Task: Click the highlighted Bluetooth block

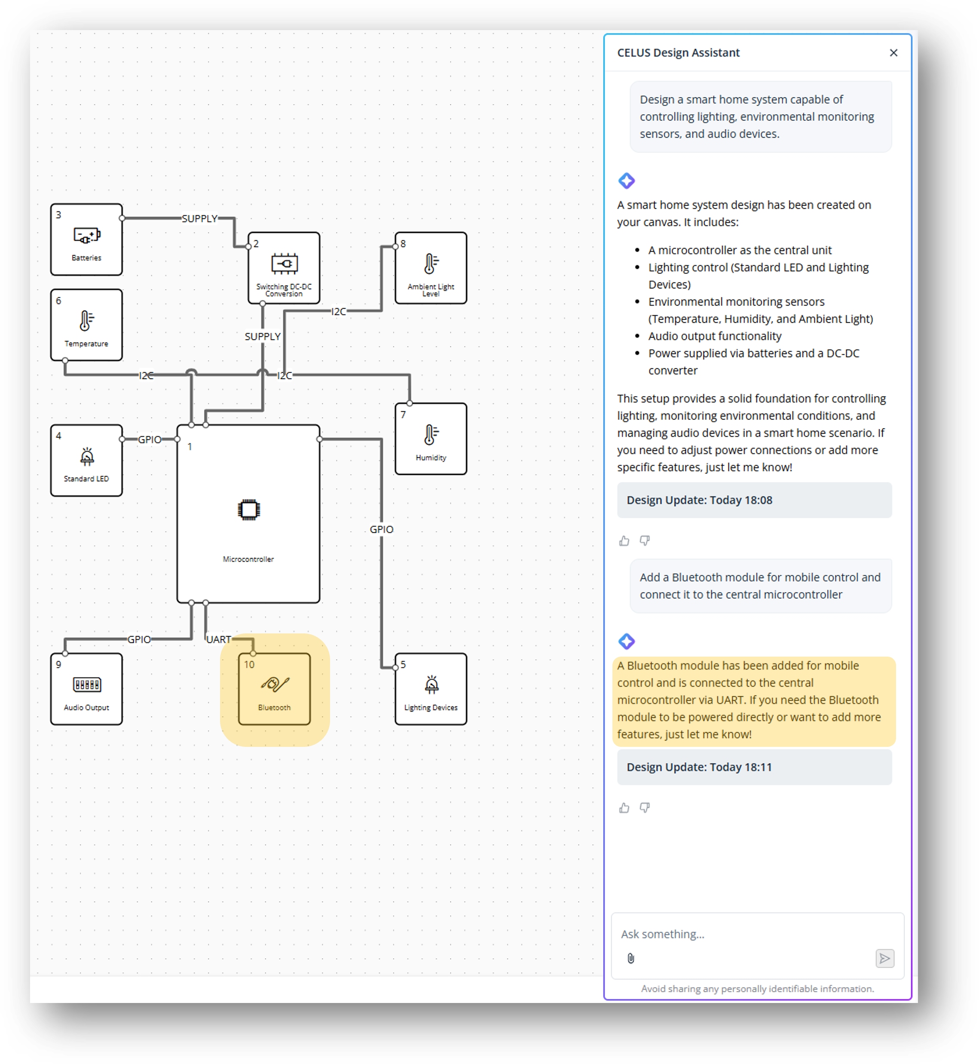Action: click(275, 688)
